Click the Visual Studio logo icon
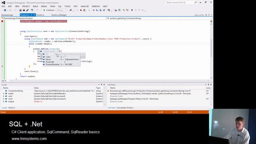256x144 pixels. coord(3,3)
